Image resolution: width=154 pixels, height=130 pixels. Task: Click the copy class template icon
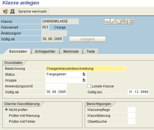125,21
